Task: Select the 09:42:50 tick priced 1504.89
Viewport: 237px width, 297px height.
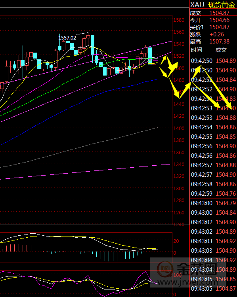Action: [214, 61]
